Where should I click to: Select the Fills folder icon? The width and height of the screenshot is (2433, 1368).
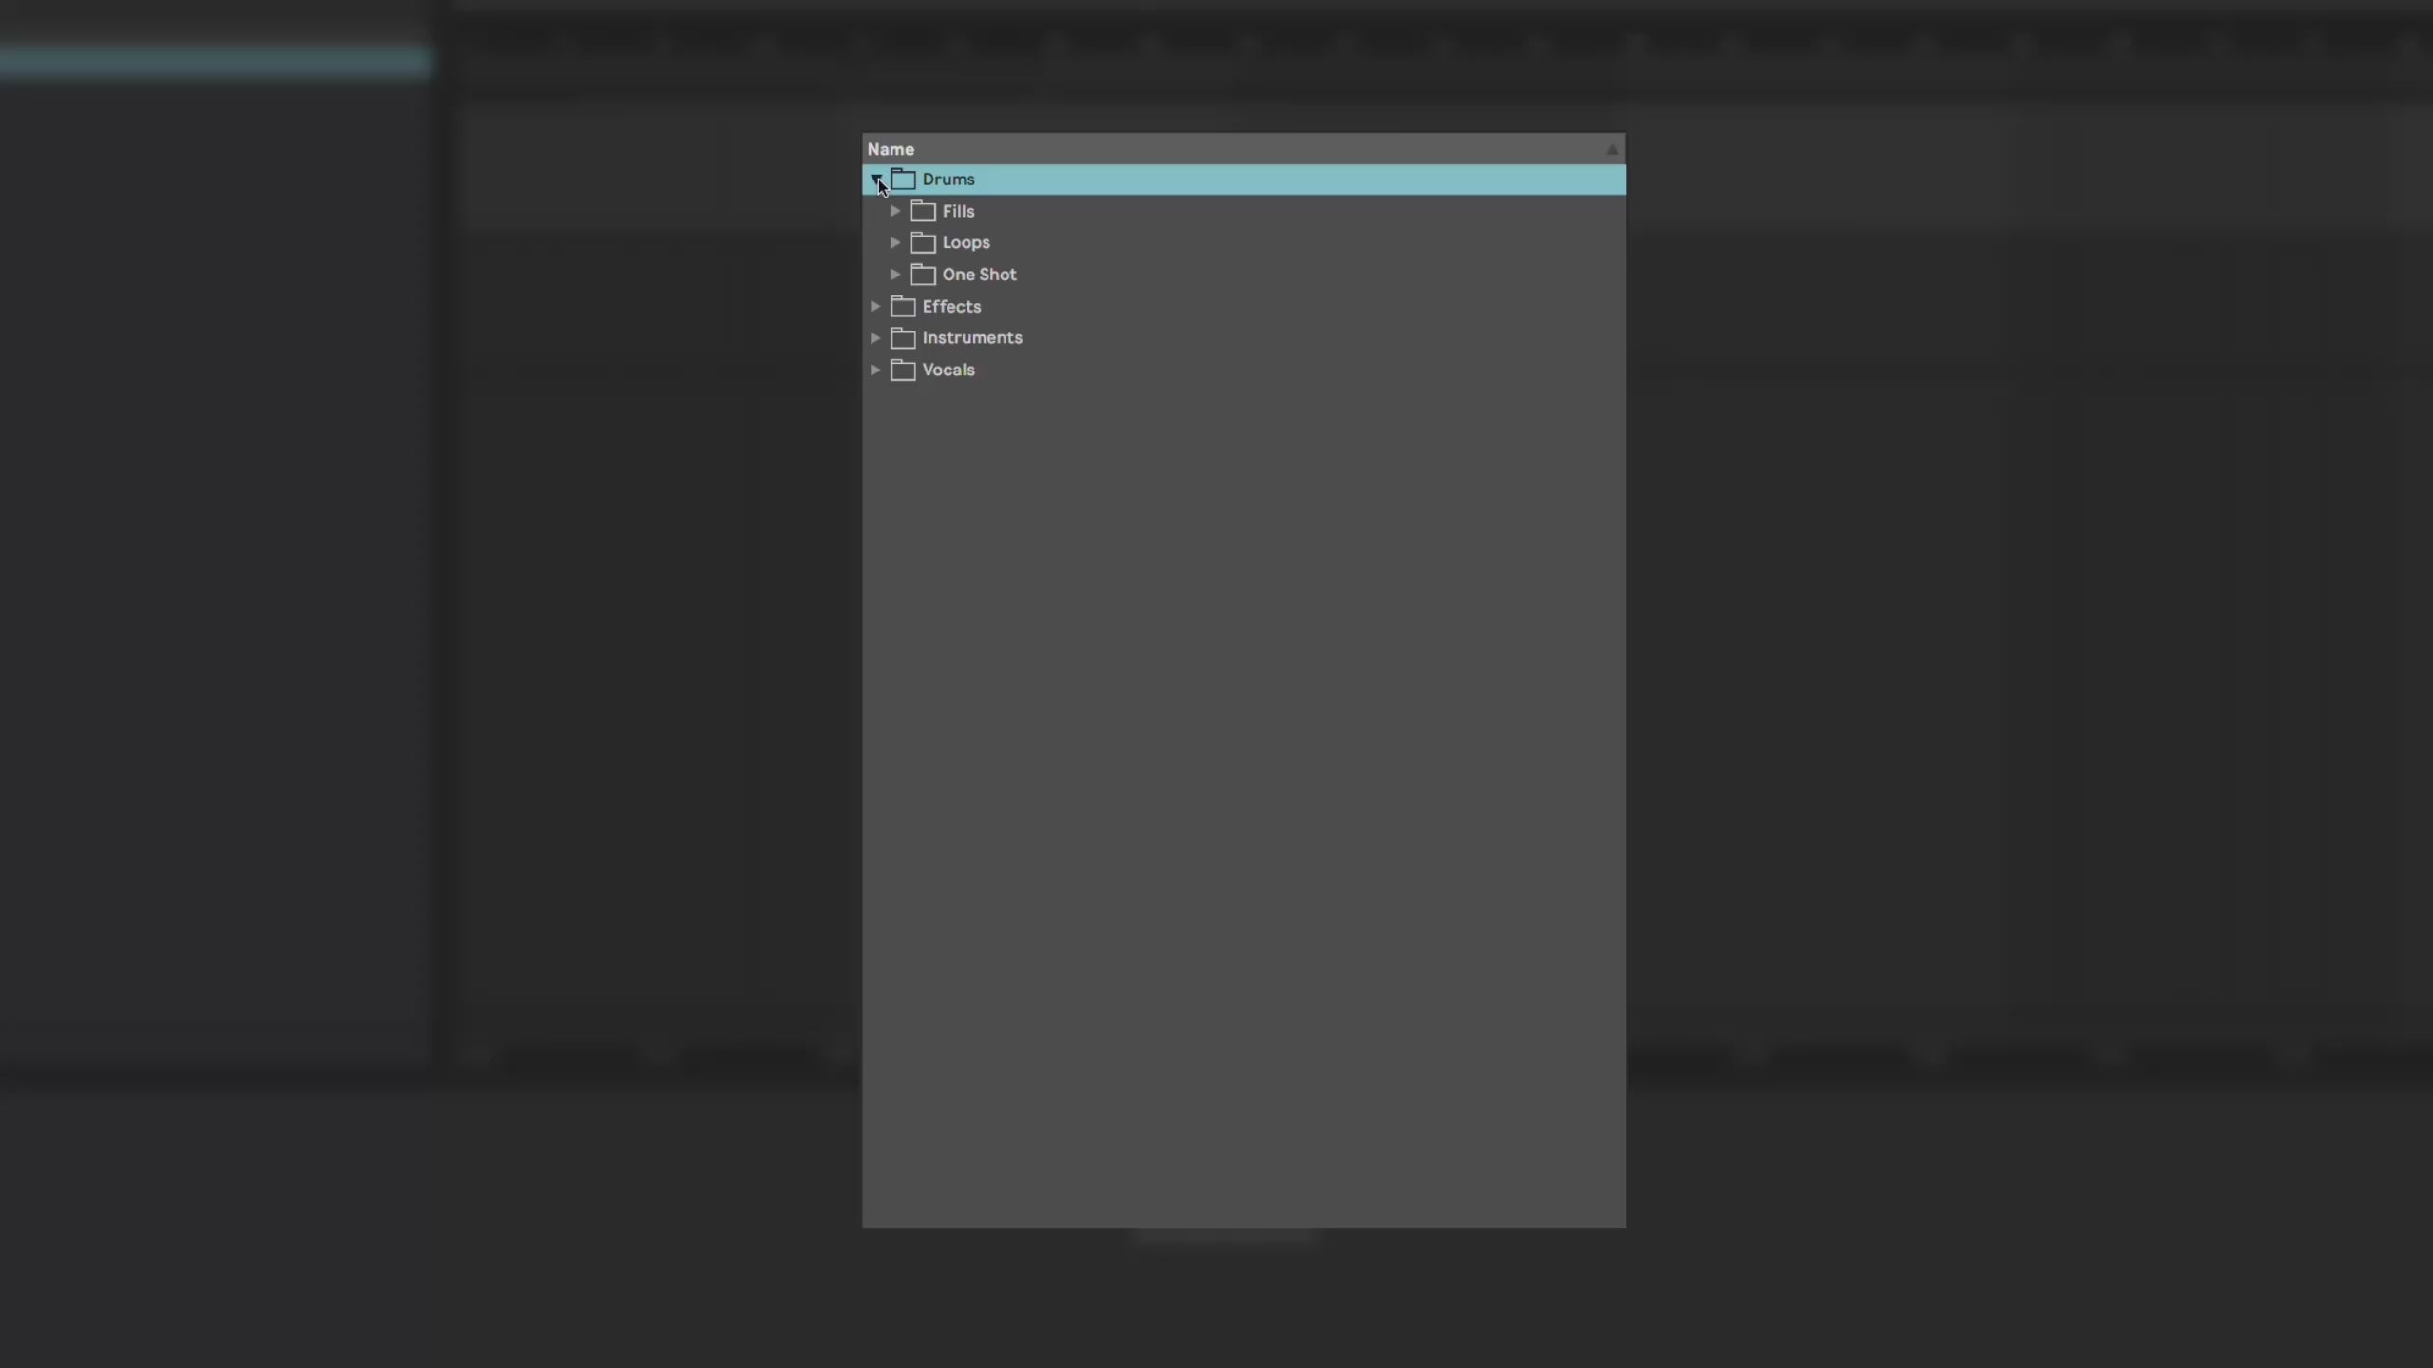(924, 211)
